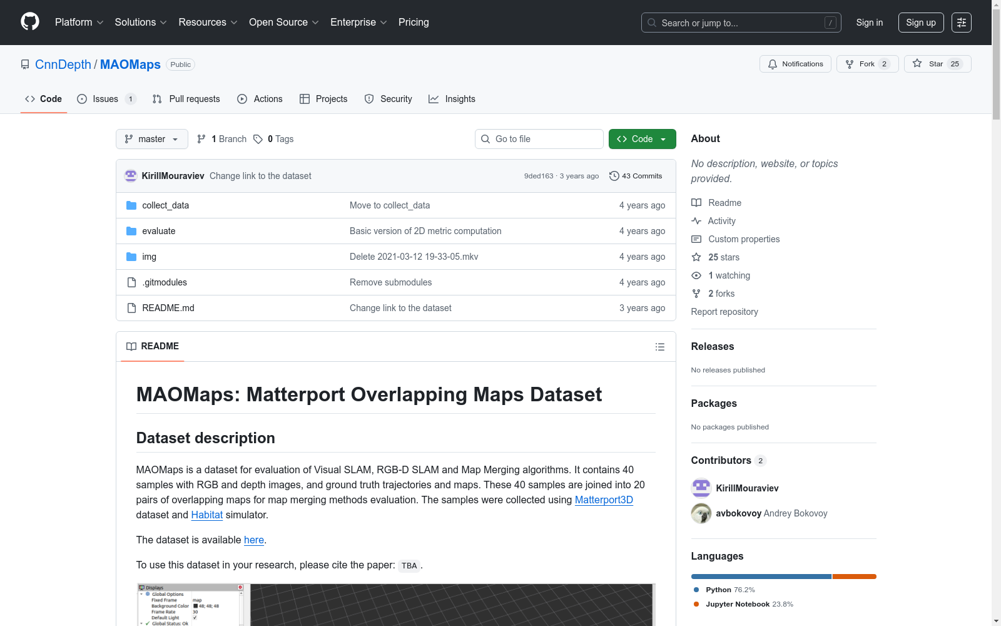Click the evaluate folder icon
The height and width of the screenshot is (626, 1001).
pyautogui.click(x=131, y=231)
